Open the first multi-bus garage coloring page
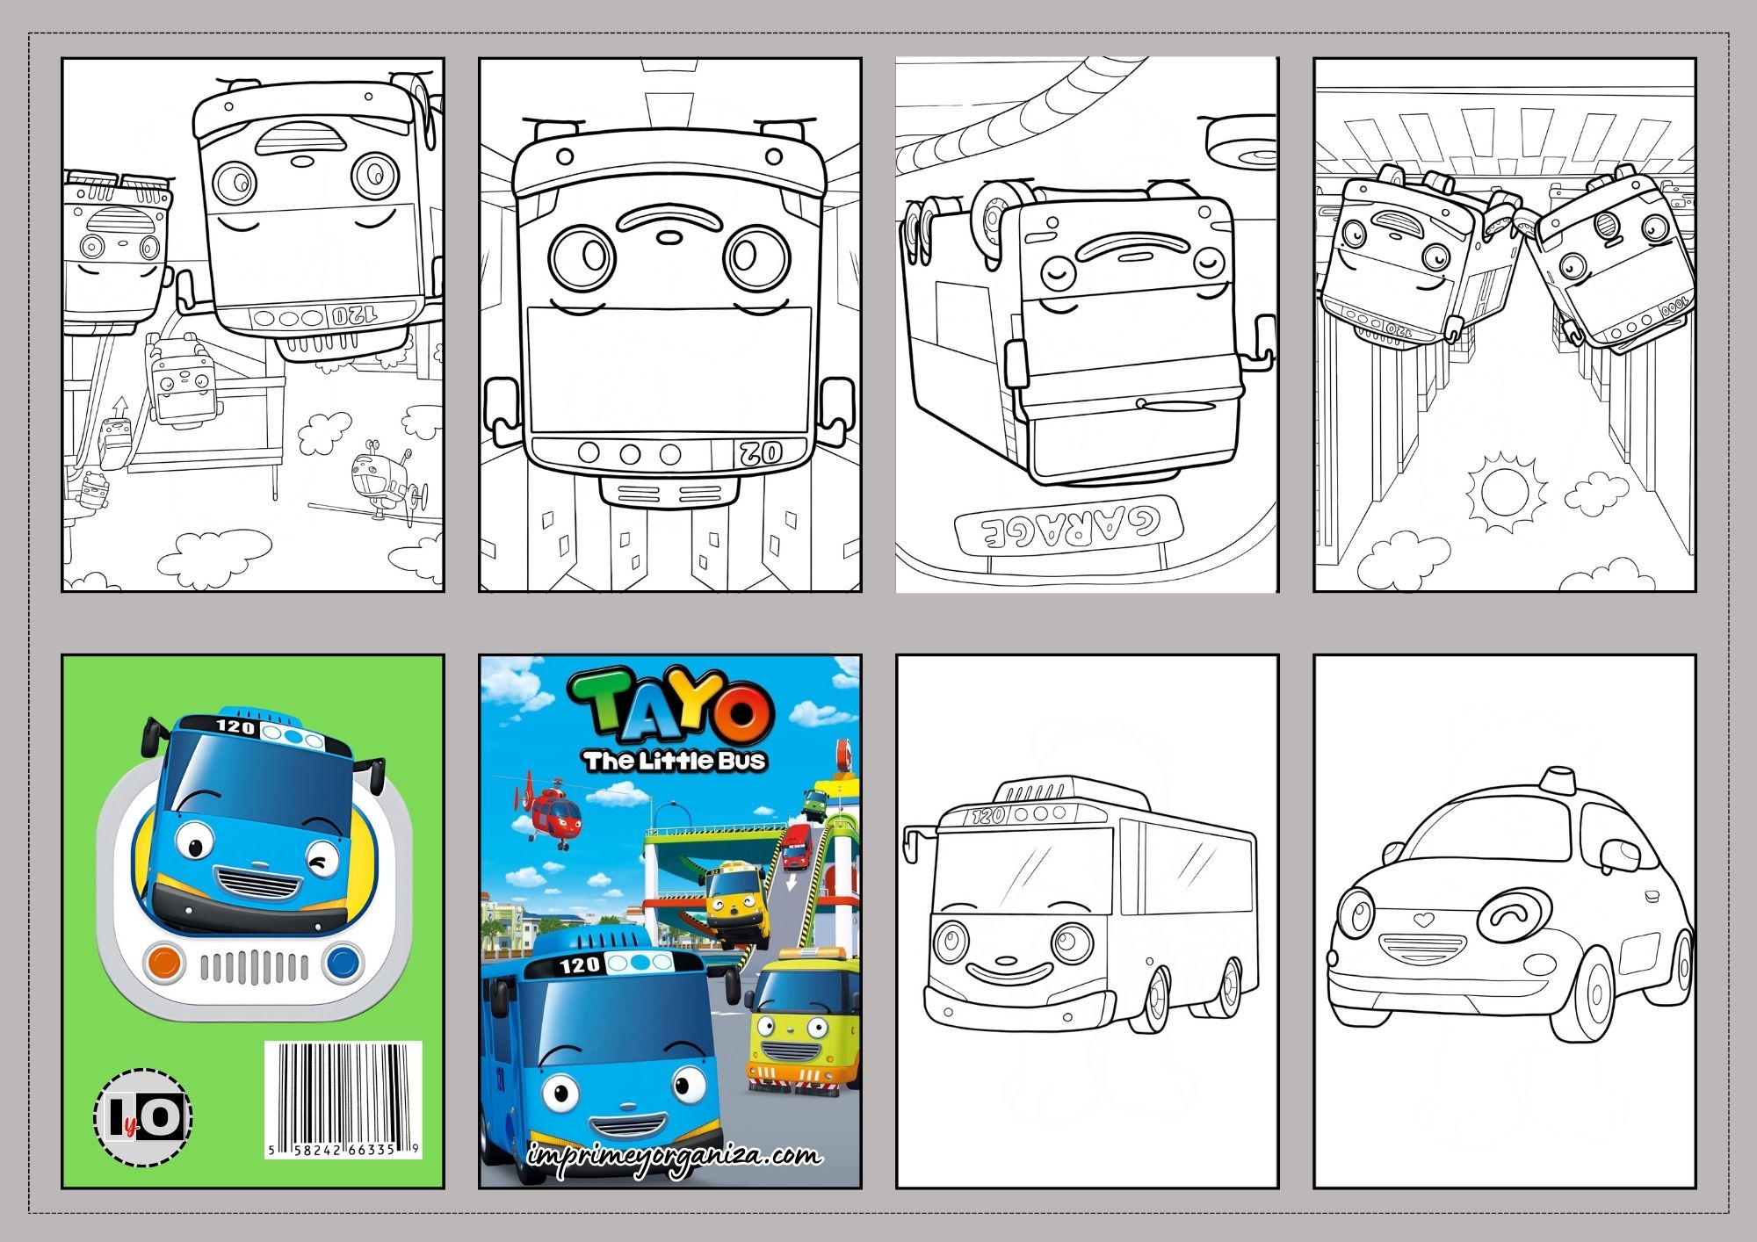This screenshot has height=1242, width=1757. click(252, 325)
